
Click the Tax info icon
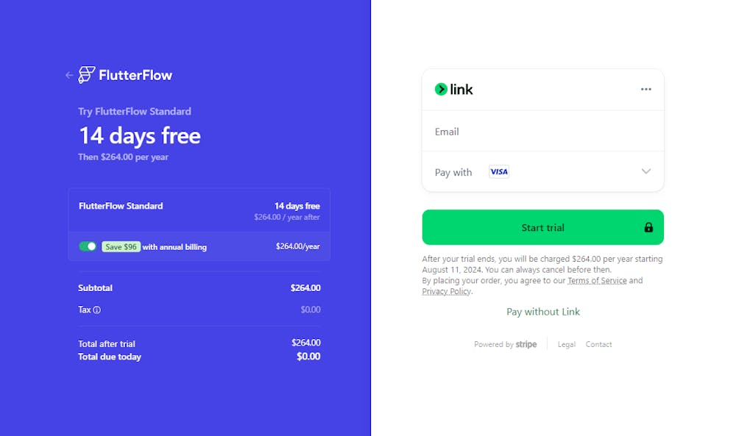coord(96,310)
